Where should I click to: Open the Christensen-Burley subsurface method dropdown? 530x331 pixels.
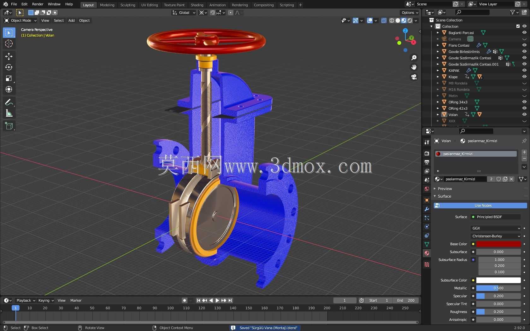click(496, 236)
